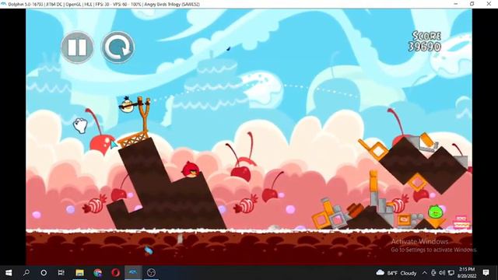This screenshot has height=280, width=498.
Task: Open the Windows notification center
Action: click(486, 273)
